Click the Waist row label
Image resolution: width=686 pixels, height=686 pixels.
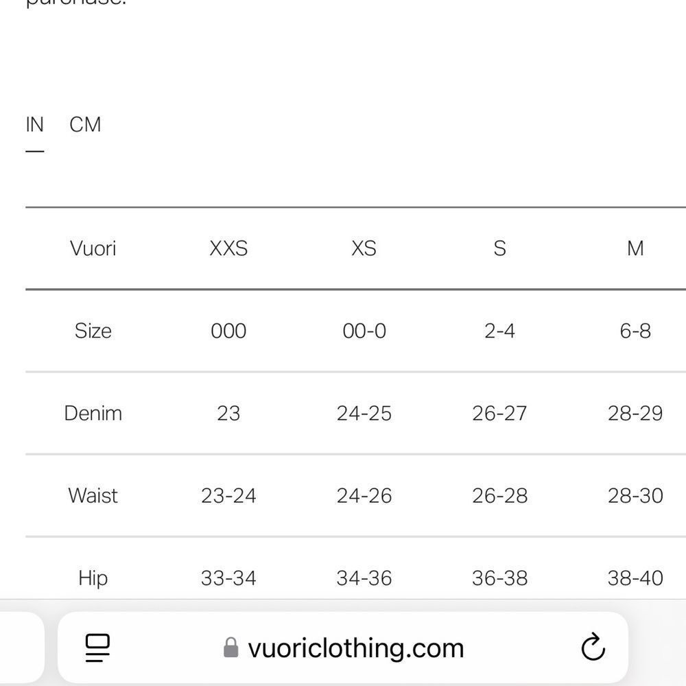pos(93,496)
